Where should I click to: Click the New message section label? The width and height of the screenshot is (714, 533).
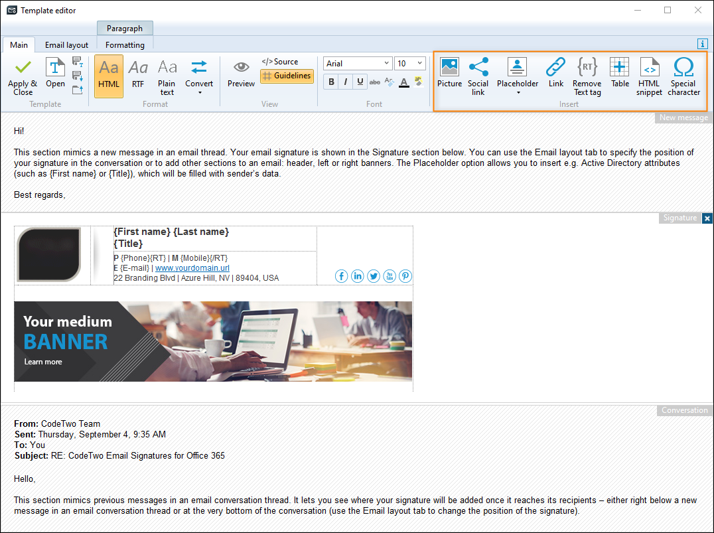683,117
